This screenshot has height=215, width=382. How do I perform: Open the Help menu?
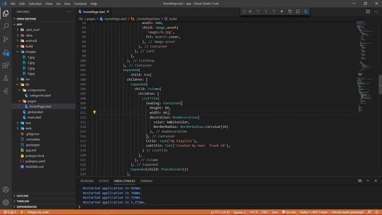point(94,4)
